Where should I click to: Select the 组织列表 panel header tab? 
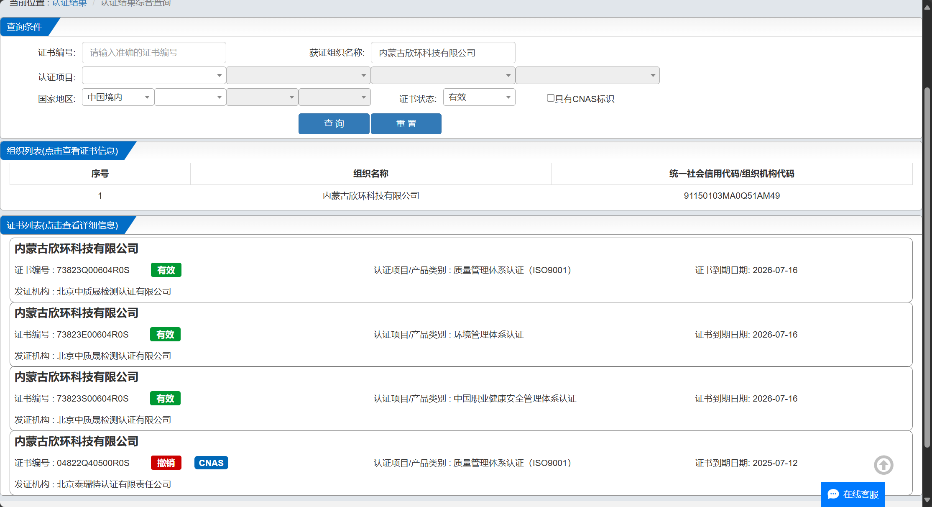pos(62,151)
